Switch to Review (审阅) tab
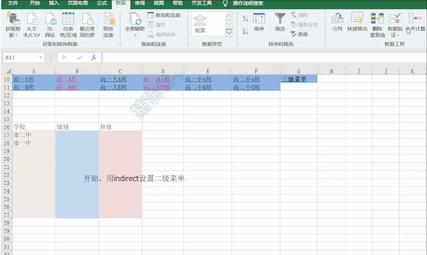The width and height of the screenshot is (427, 255). tap(140, 3)
